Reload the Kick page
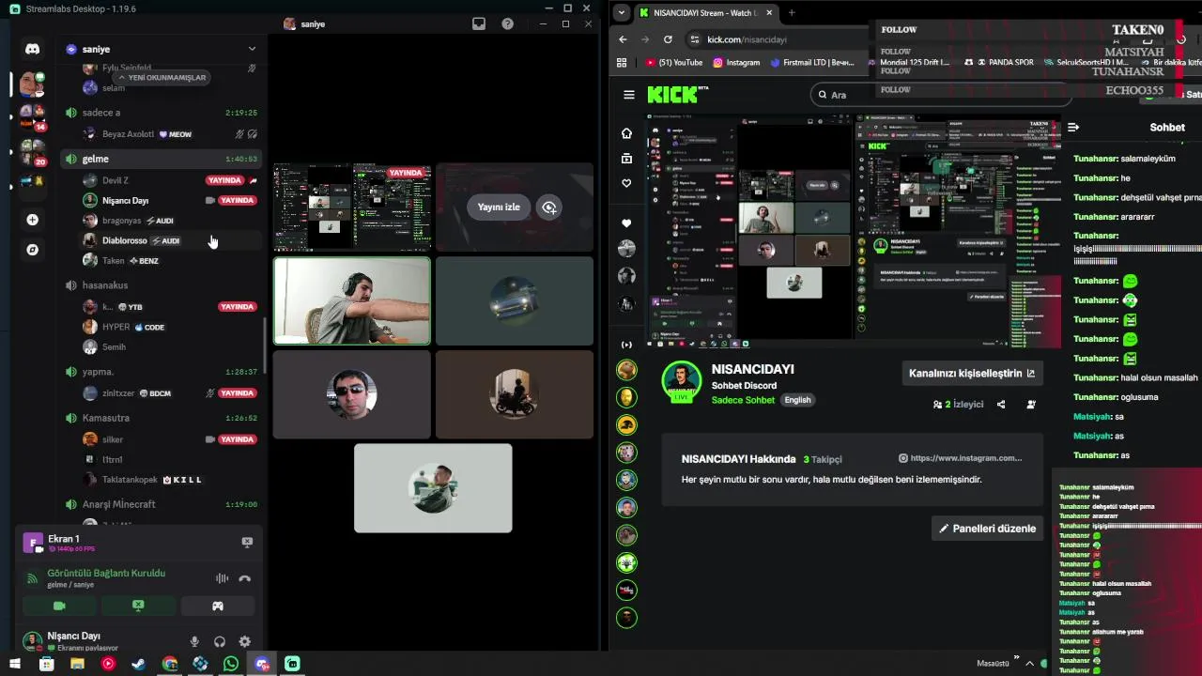 (668, 39)
